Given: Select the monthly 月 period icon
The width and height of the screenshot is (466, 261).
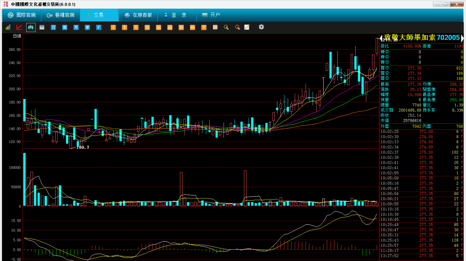Looking at the screenshot, I should point(76,27).
